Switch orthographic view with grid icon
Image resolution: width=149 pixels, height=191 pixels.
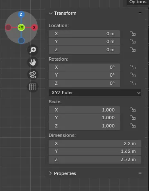point(33,87)
